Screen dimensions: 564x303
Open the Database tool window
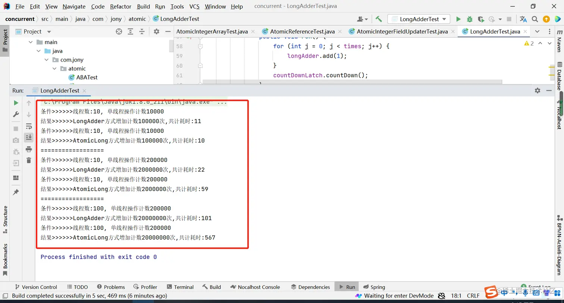click(559, 76)
